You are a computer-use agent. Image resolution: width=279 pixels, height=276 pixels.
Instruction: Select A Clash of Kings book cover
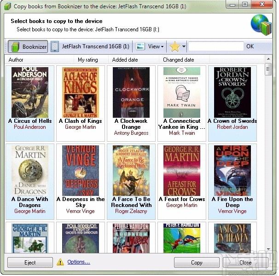tap(81, 92)
